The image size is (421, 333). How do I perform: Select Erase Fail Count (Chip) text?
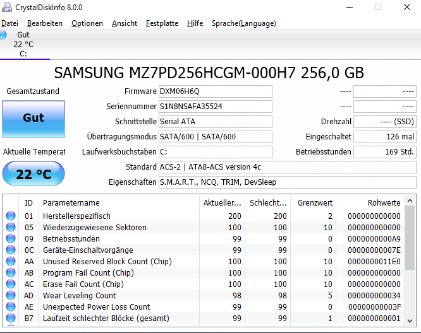click(83, 284)
